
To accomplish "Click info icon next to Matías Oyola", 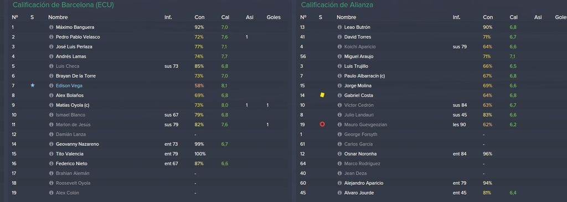I will (x=51, y=105).
